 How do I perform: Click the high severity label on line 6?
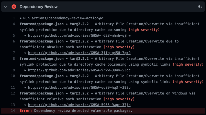click(x=119, y=47)
